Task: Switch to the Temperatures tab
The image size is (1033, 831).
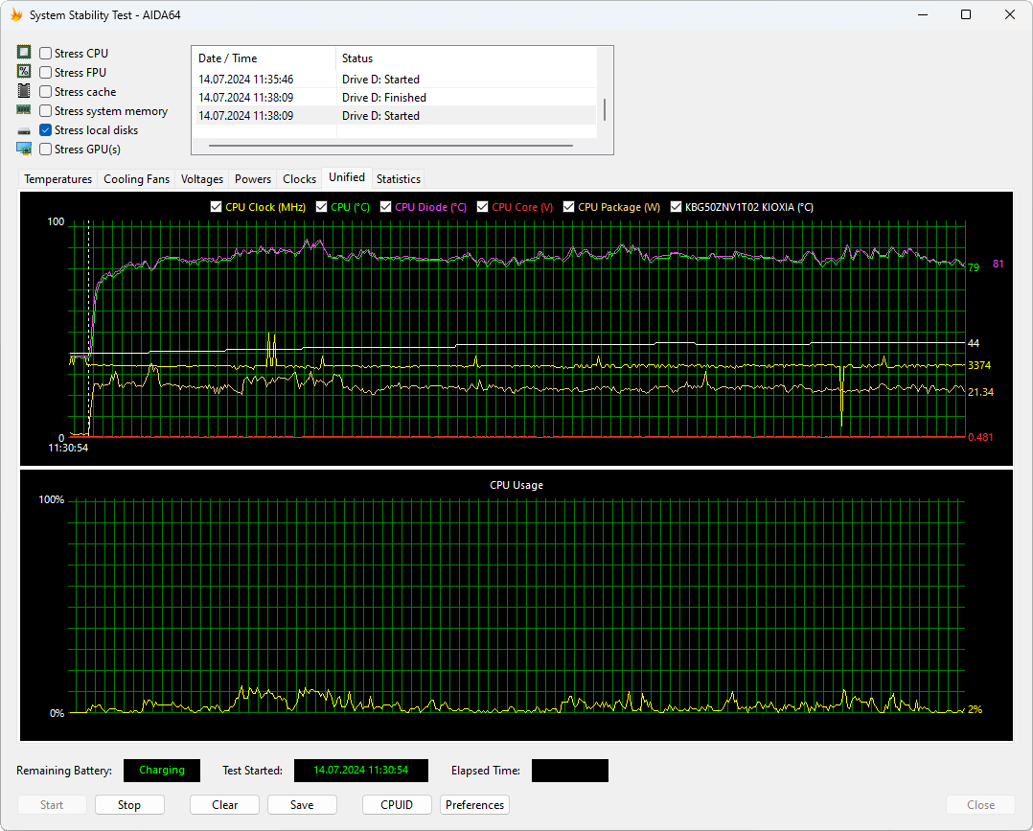Action: [57, 179]
